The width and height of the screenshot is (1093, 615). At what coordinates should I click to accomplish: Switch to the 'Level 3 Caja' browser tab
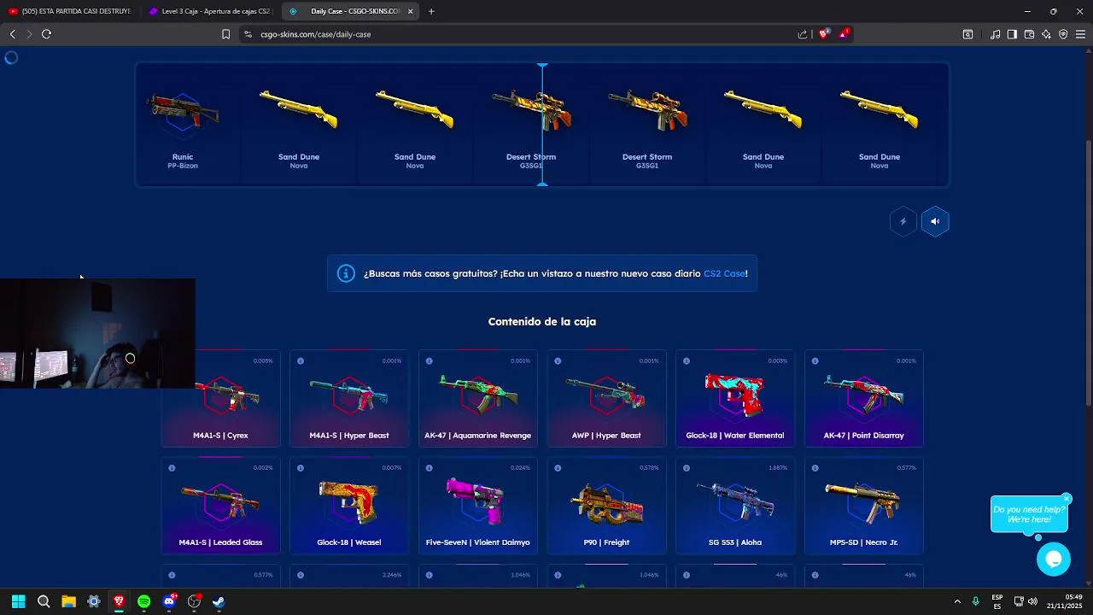tap(209, 11)
